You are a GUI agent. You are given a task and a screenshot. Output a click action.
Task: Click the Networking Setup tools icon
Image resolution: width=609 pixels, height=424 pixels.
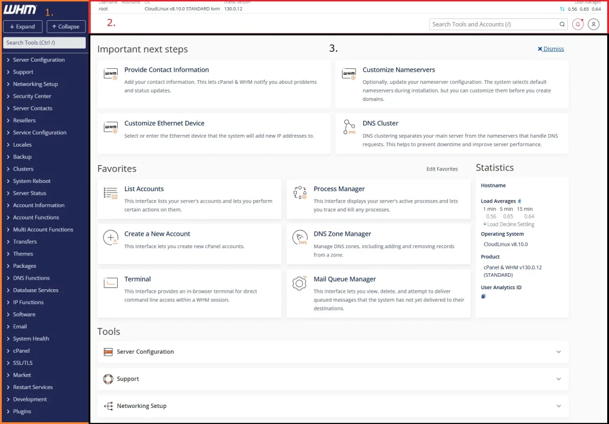108,406
